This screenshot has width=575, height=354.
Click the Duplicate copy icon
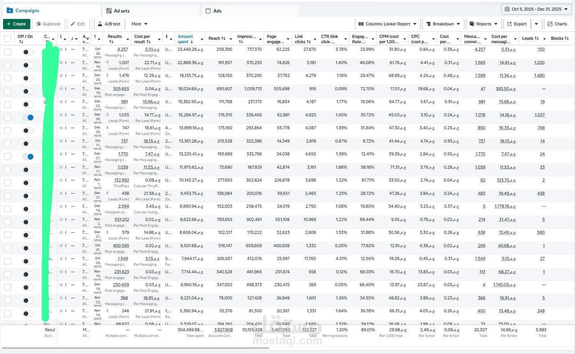pos(38,24)
